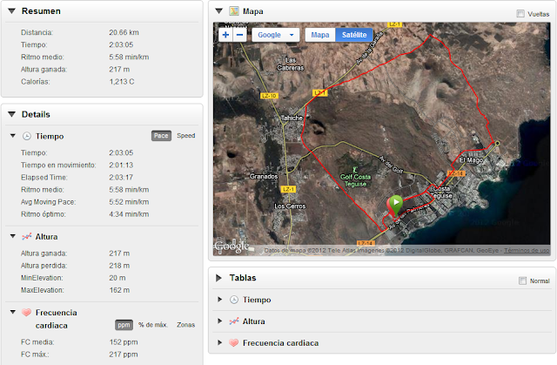557x365 pixels.
Task: Click the elevation icon in Tablas Altura row
Action: (234, 321)
